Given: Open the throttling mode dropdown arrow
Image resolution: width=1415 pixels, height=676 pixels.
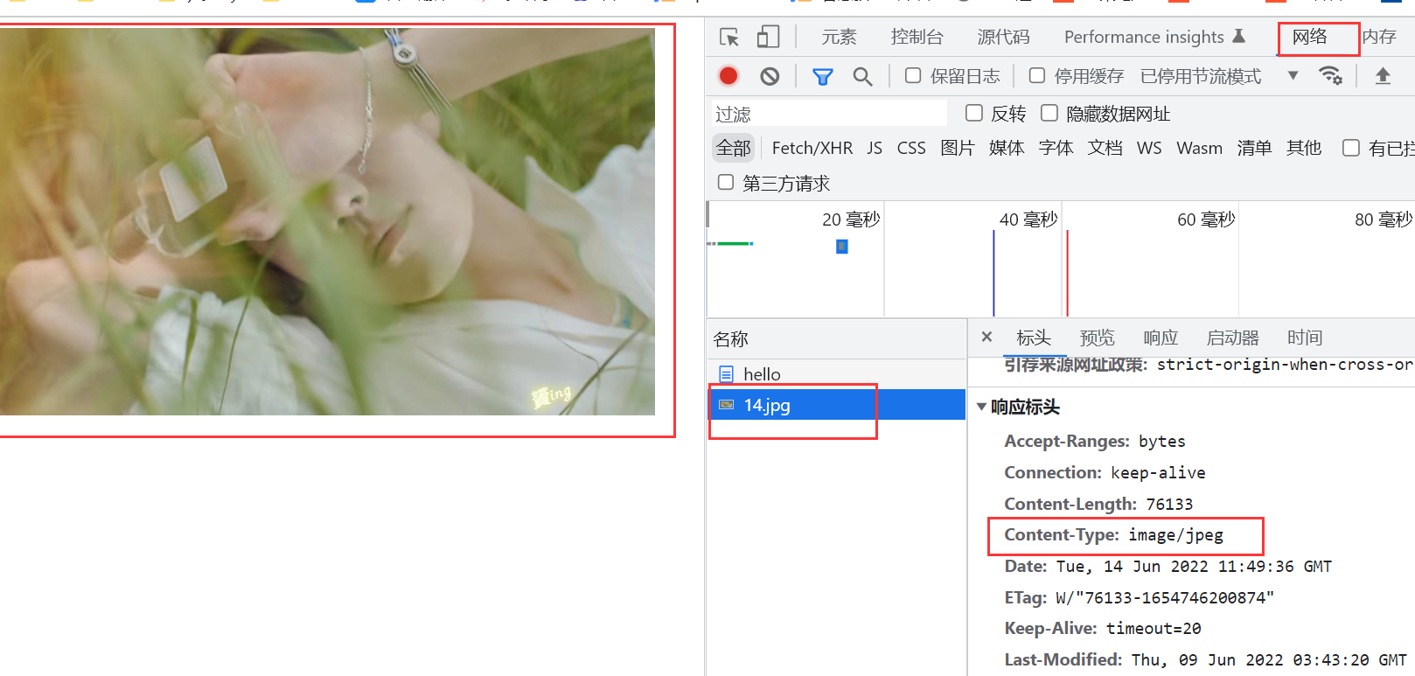Looking at the screenshot, I should pyautogui.click(x=1293, y=76).
